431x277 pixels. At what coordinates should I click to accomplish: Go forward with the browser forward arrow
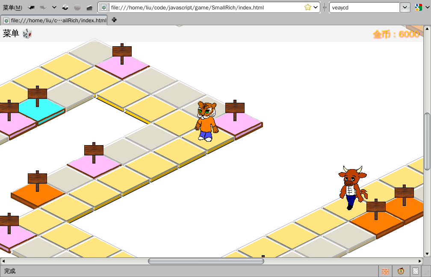(43, 7)
